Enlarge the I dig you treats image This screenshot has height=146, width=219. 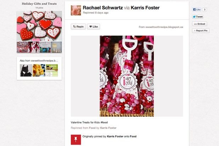[127, 76]
